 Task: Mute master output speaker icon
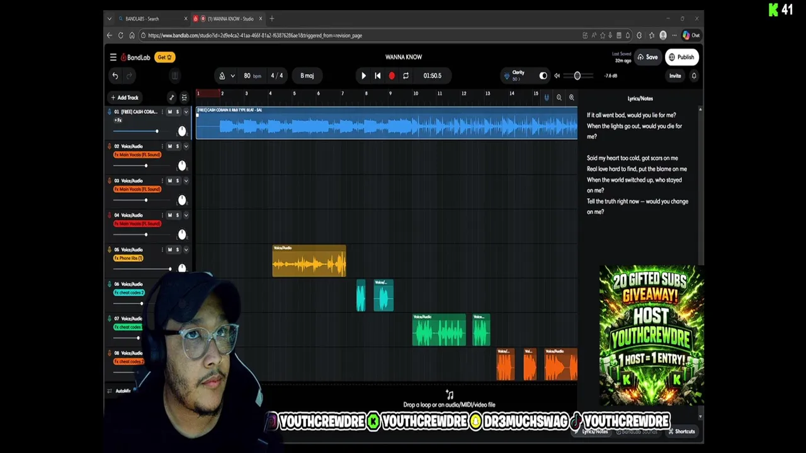click(557, 75)
